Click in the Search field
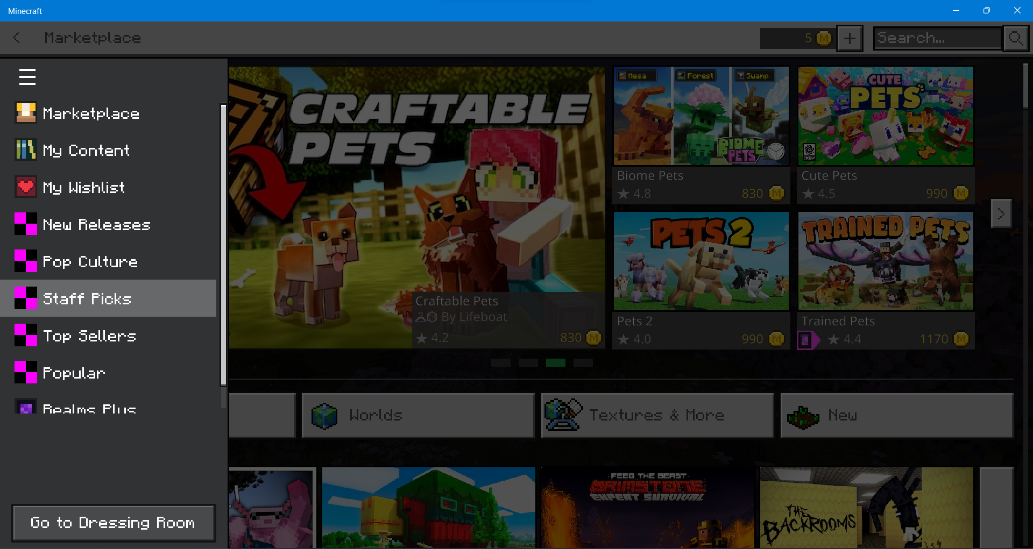 [x=938, y=38]
